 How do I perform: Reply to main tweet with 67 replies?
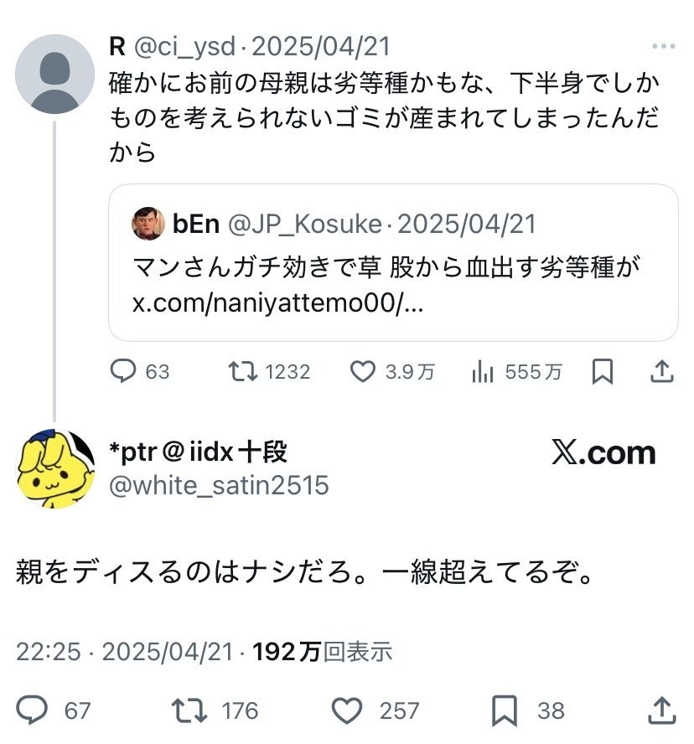[33, 710]
